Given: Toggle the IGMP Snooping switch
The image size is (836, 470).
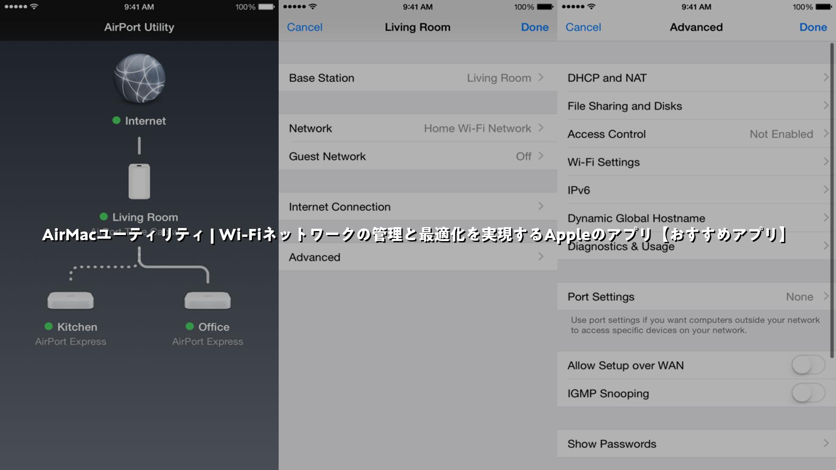Looking at the screenshot, I should pyautogui.click(x=808, y=393).
